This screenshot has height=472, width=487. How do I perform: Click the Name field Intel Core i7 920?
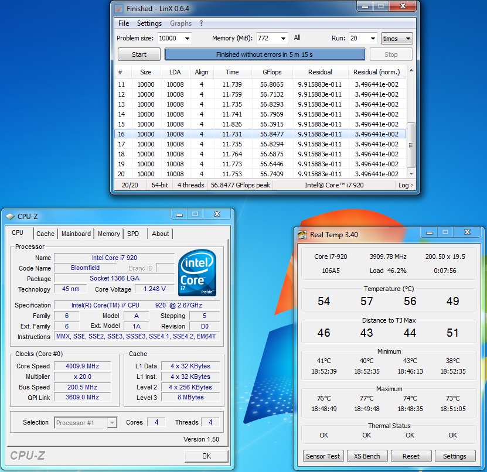pos(115,258)
